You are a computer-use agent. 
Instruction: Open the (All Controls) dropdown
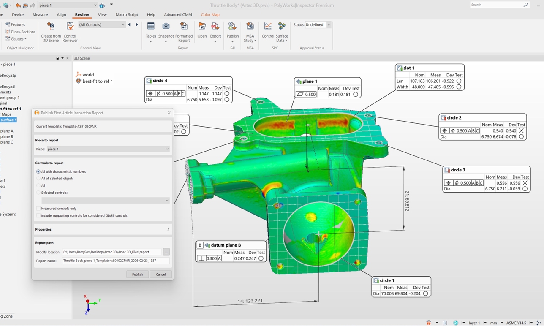coord(101,24)
